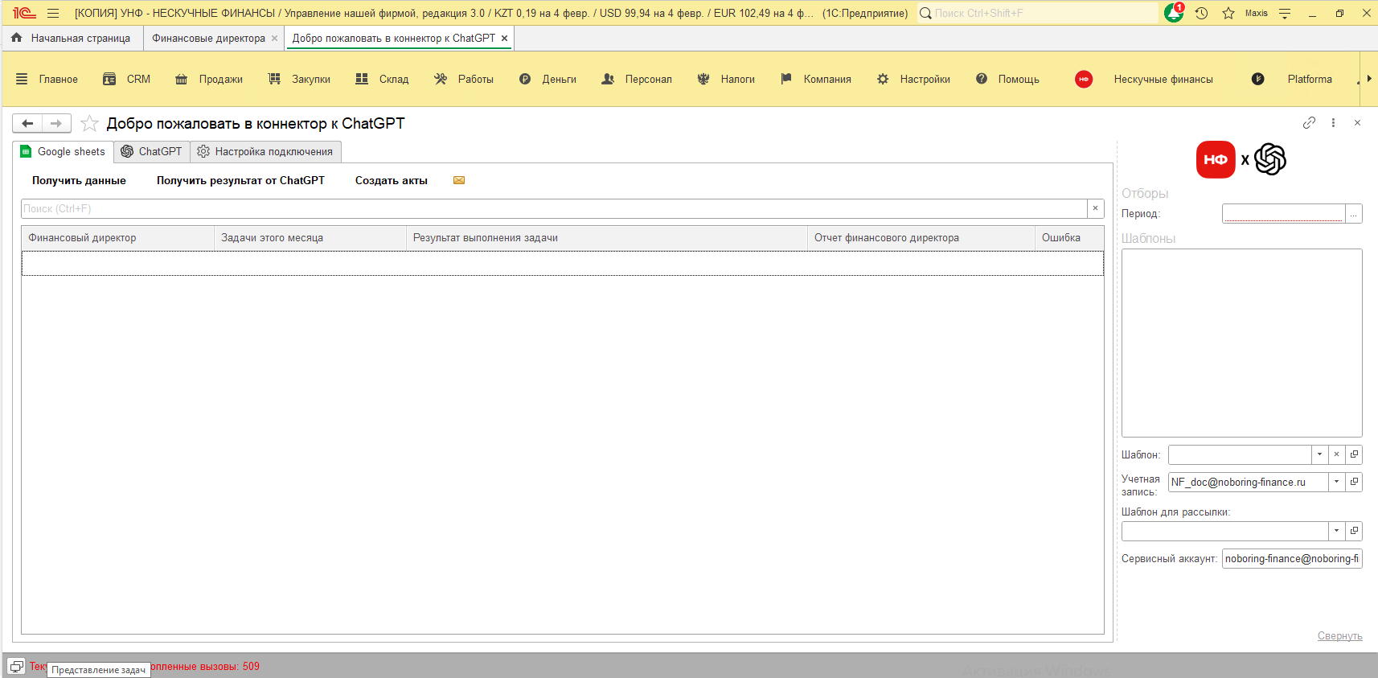Navigate back with the left arrow
This screenshot has width=1378, height=678.
(x=27, y=123)
